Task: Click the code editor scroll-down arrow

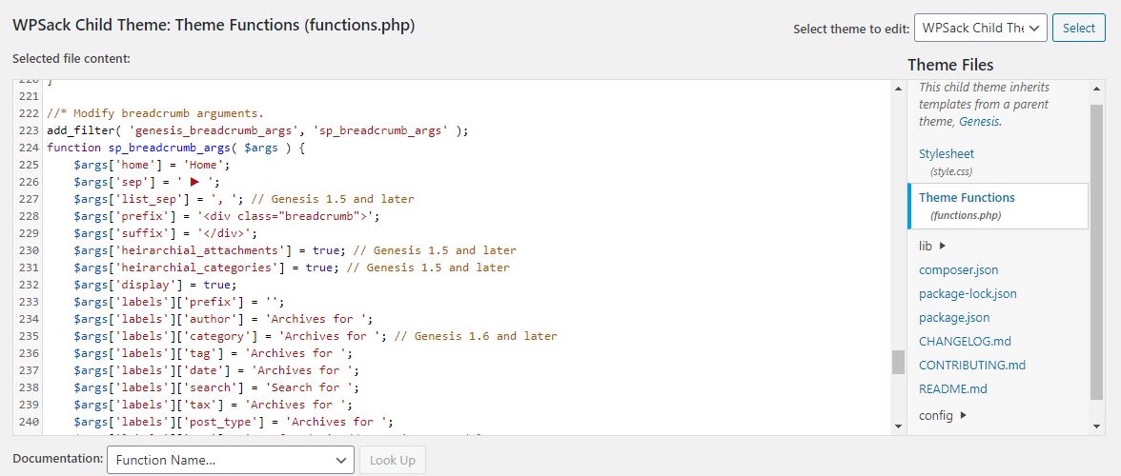Action: [x=898, y=426]
